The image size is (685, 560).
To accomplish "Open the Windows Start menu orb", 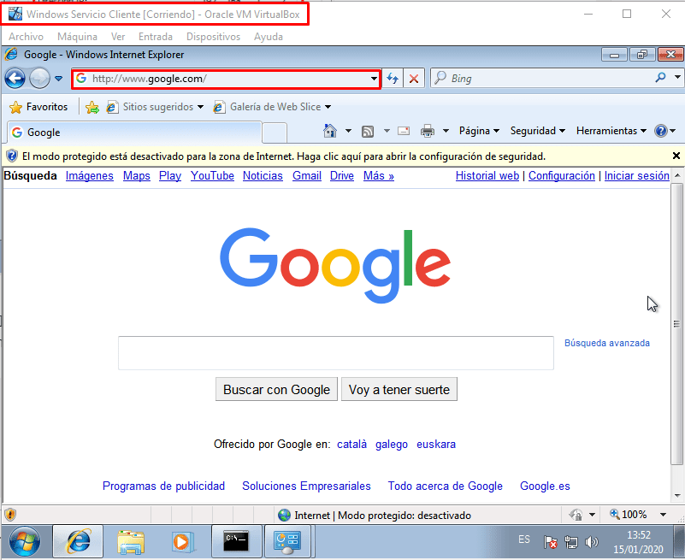I will (25, 540).
